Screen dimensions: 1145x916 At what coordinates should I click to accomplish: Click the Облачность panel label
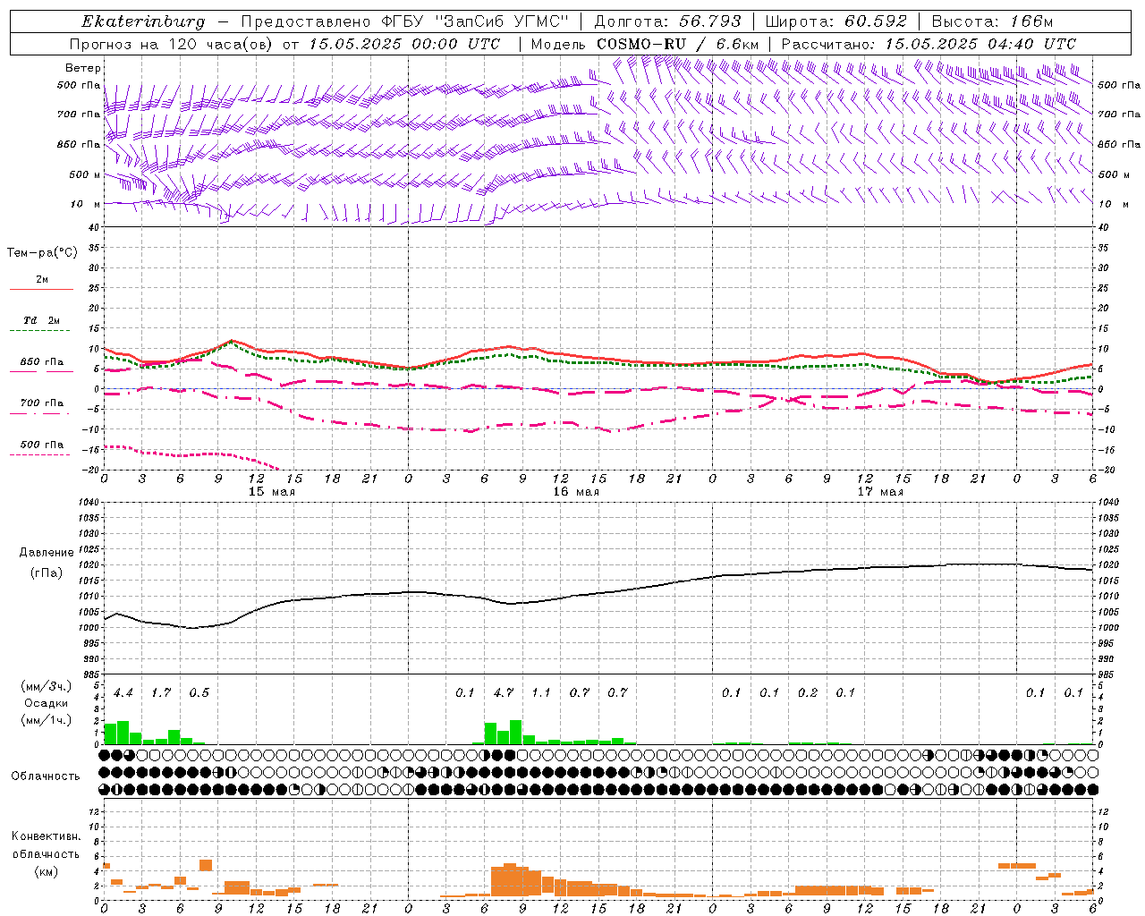[46, 776]
